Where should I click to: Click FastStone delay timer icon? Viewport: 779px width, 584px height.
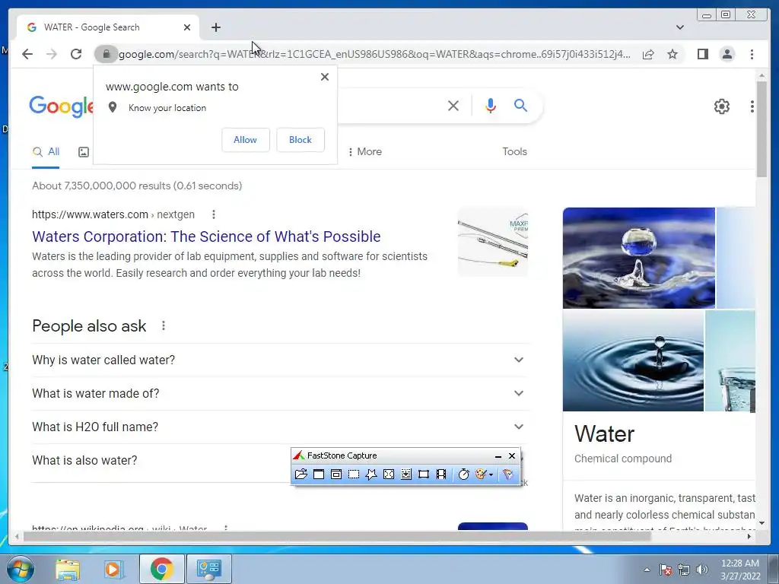click(x=463, y=474)
